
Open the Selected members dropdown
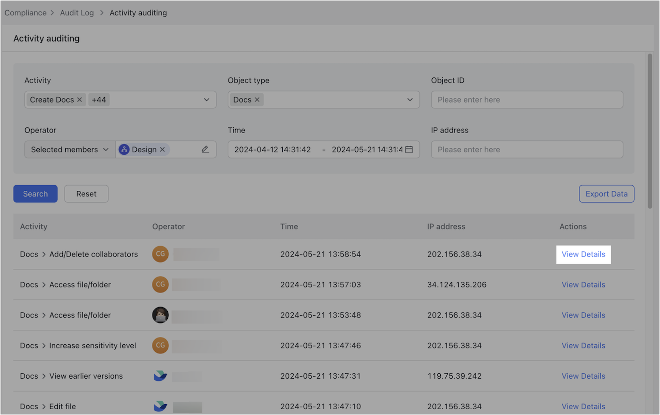[x=69, y=150]
